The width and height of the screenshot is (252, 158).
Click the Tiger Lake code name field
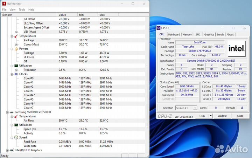(188, 47)
